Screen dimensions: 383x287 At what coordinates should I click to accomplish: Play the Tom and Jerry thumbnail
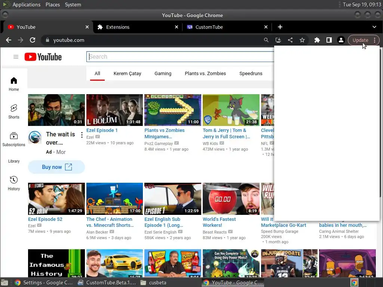pyautogui.click(x=231, y=110)
